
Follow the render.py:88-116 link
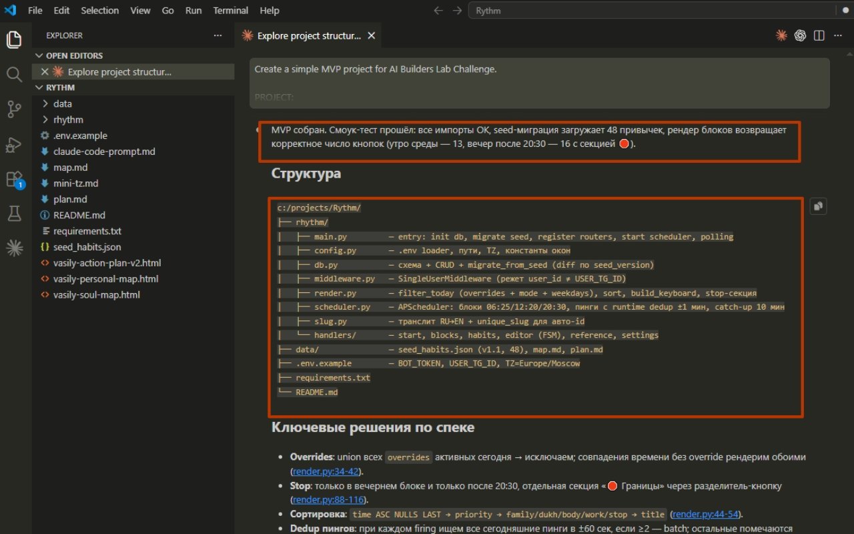(x=329, y=499)
